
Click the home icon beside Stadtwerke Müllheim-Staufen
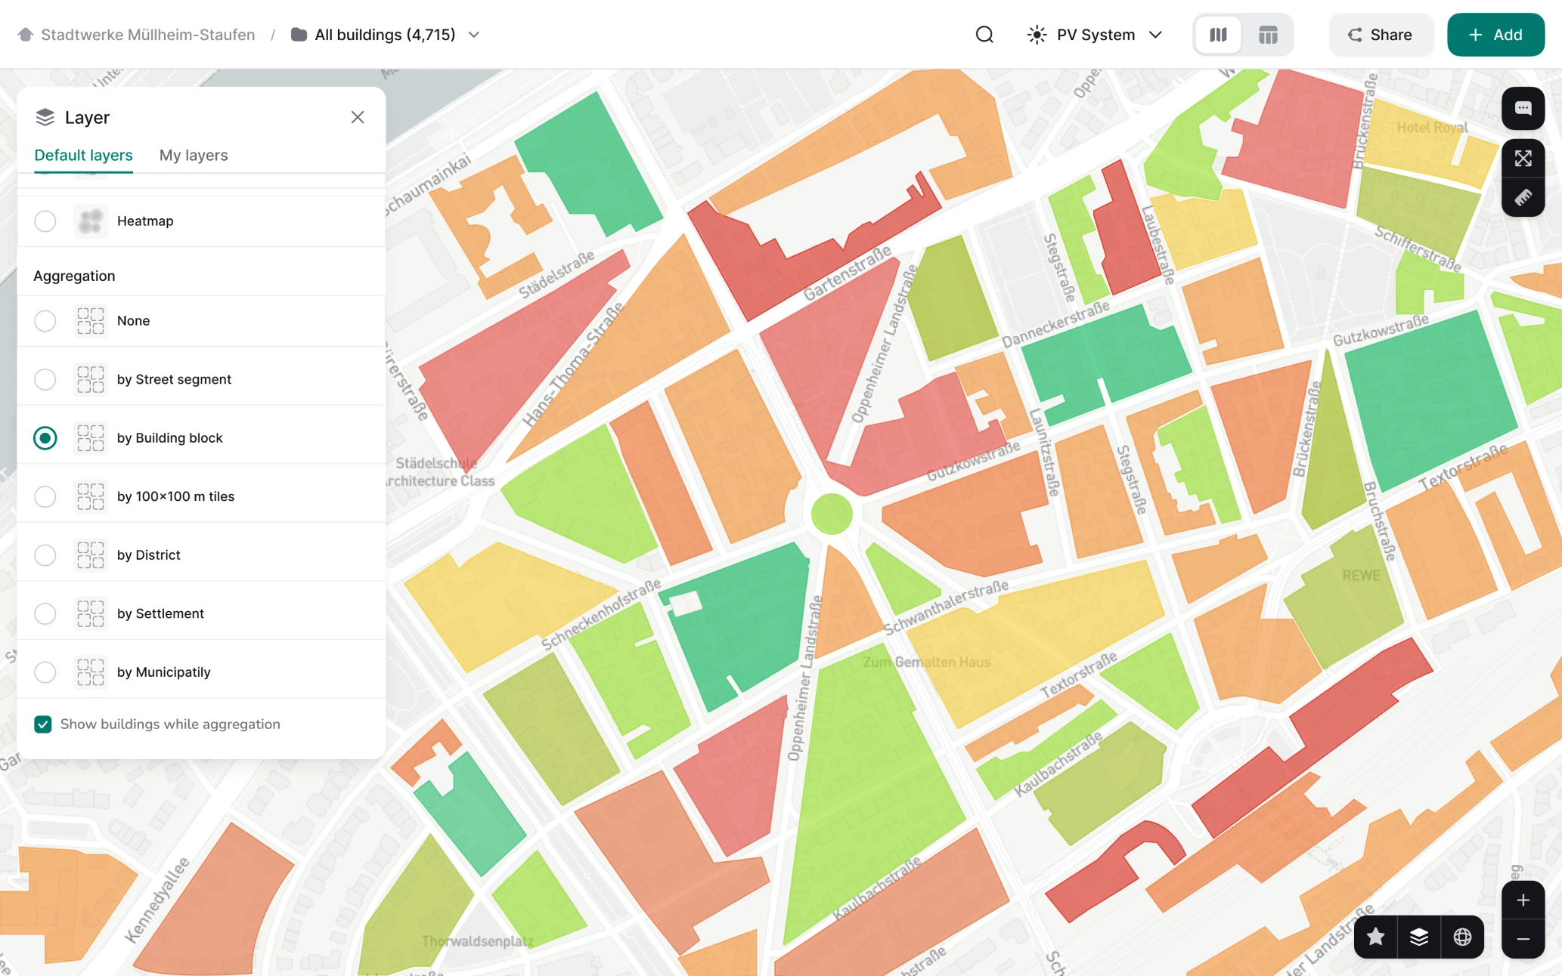point(26,35)
